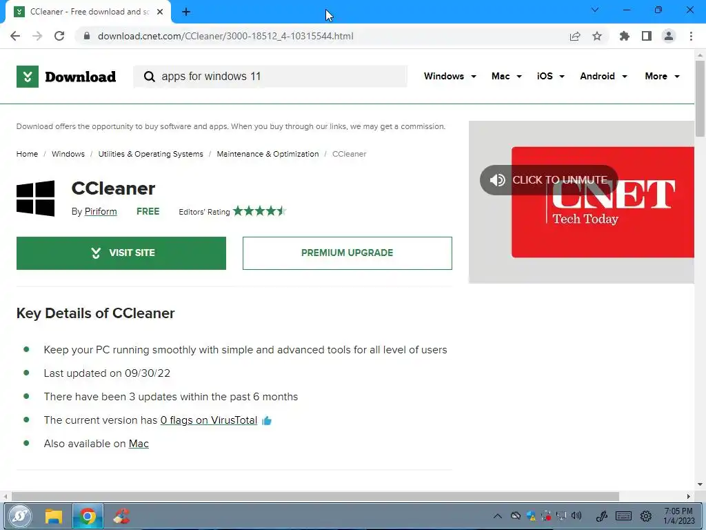The image size is (706, 530).
Task: Click the green VISIT SITE button
Action: (121, 253)
